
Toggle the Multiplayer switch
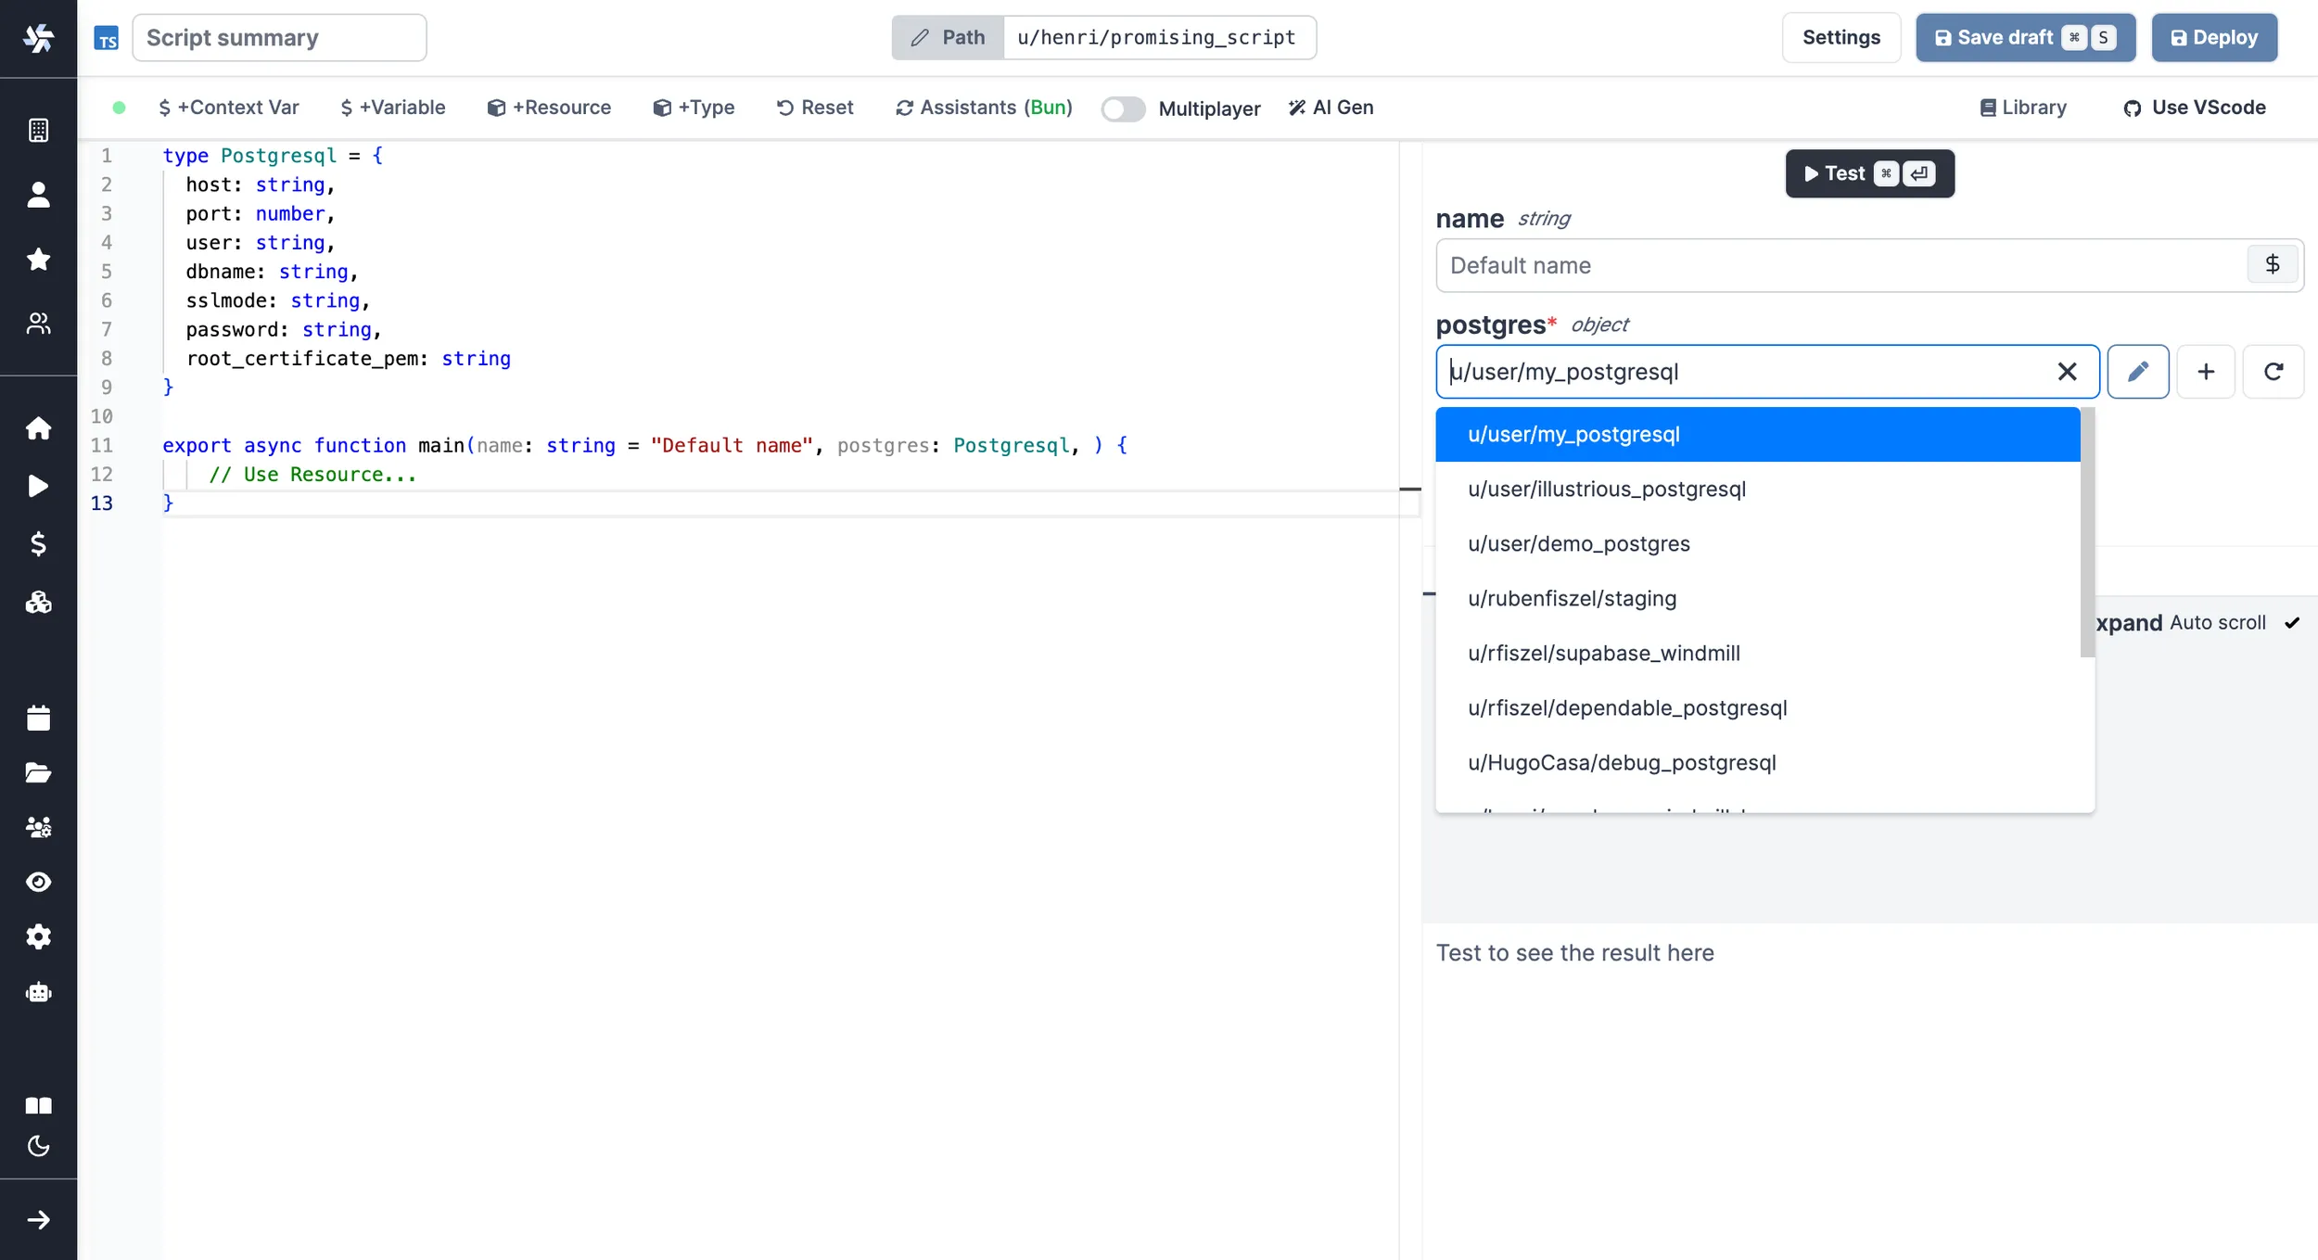click(x=1123, y=108)
